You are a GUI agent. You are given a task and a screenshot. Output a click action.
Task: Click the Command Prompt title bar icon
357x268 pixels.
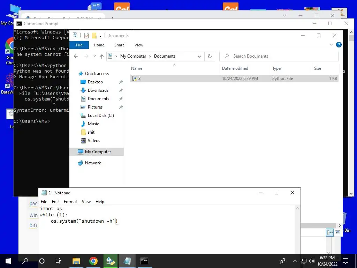coord(19,24)
